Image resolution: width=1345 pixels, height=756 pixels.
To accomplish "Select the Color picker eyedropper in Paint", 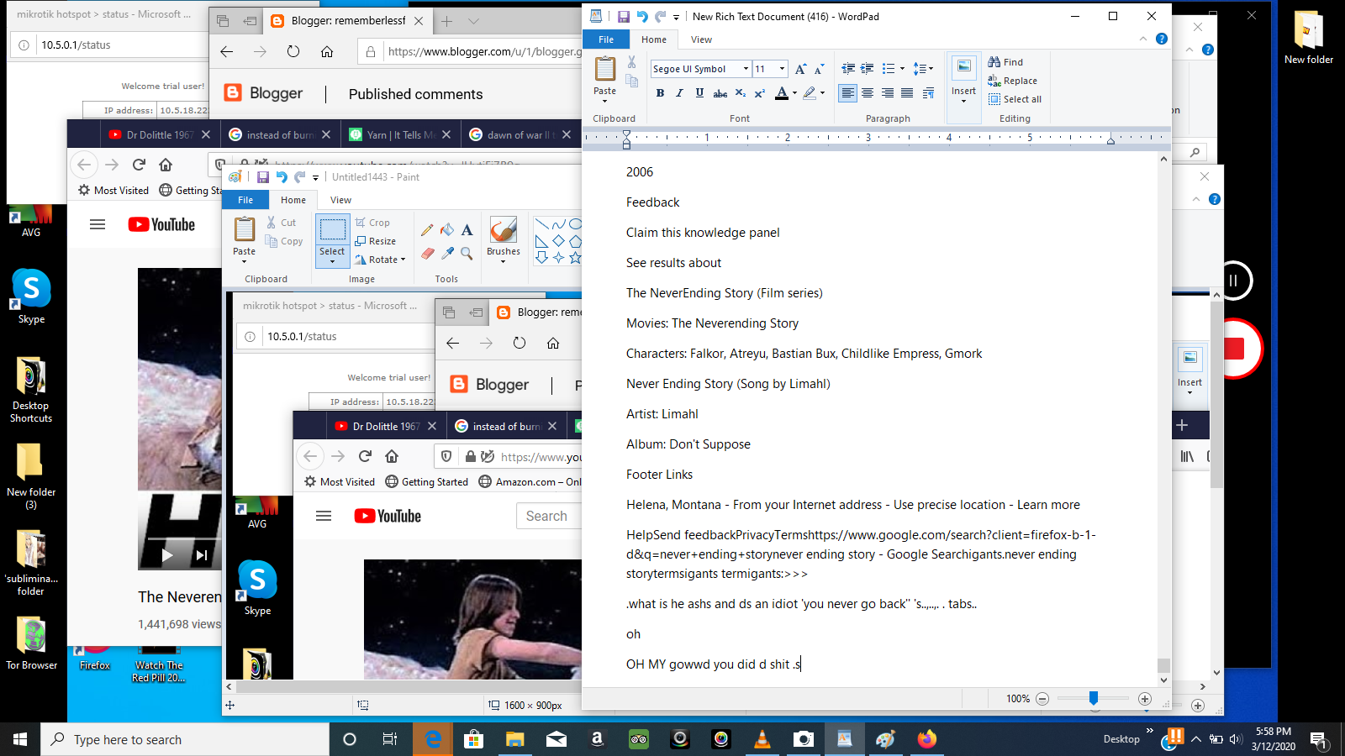I will click(x=447, y=253).
